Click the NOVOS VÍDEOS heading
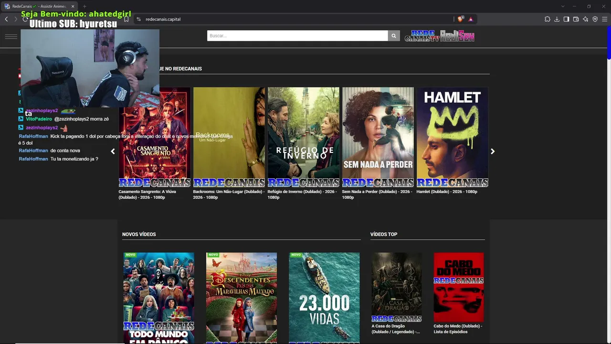The height and width of the screenshot is (344, 611). [139, 234]
